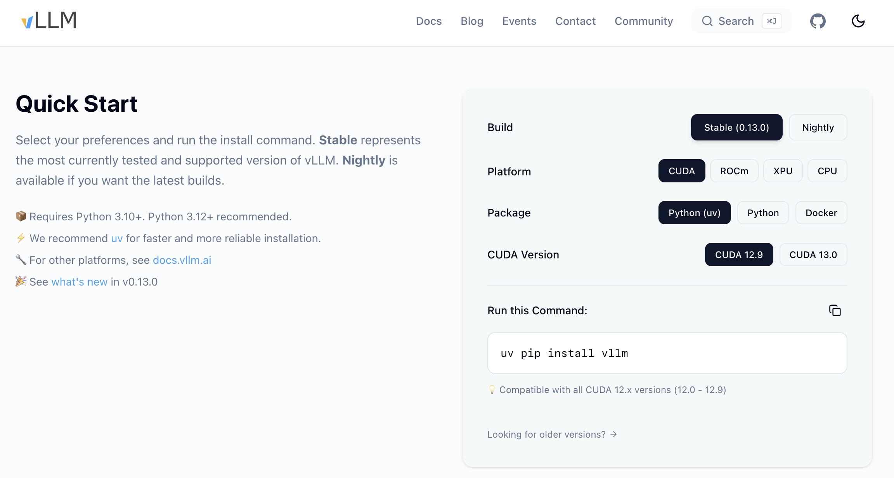The width and height of the screenshot is (894, 478).
Task: Select the ROCm platform
Action: pos(734,171)
